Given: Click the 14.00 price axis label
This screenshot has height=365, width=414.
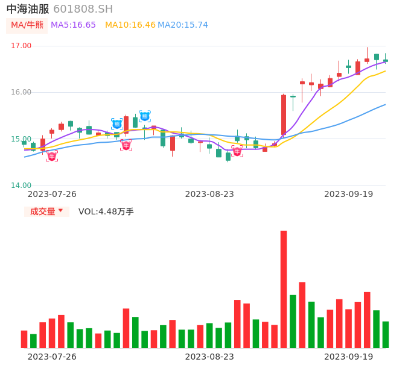Looking at the screenshot, I should pos(21,186).
